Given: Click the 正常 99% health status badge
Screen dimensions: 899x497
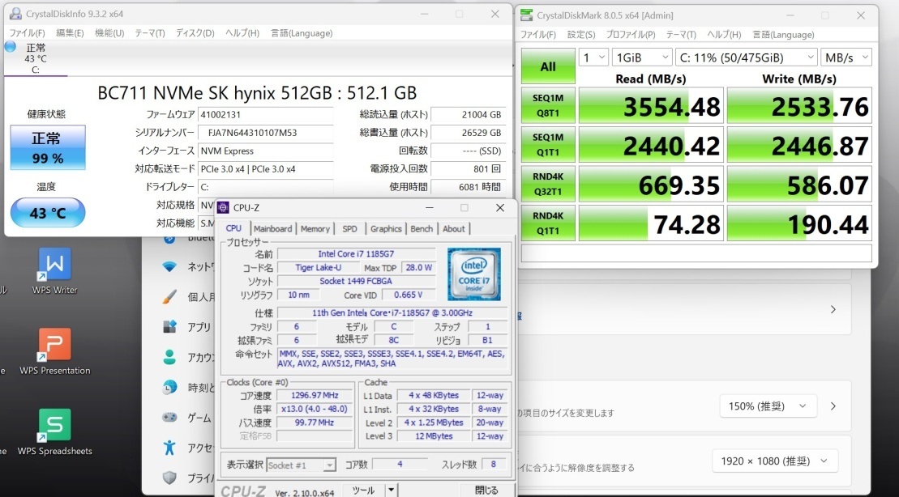Looking at the screenshot, I should coord(47,147).
